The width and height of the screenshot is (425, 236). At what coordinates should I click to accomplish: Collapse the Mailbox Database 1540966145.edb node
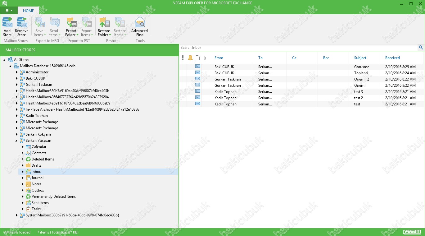click(x=11, y=66)
